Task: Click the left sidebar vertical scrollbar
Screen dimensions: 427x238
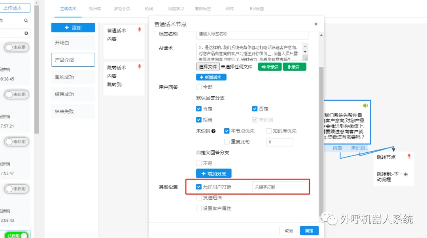Action: click(x=36, y=69)
